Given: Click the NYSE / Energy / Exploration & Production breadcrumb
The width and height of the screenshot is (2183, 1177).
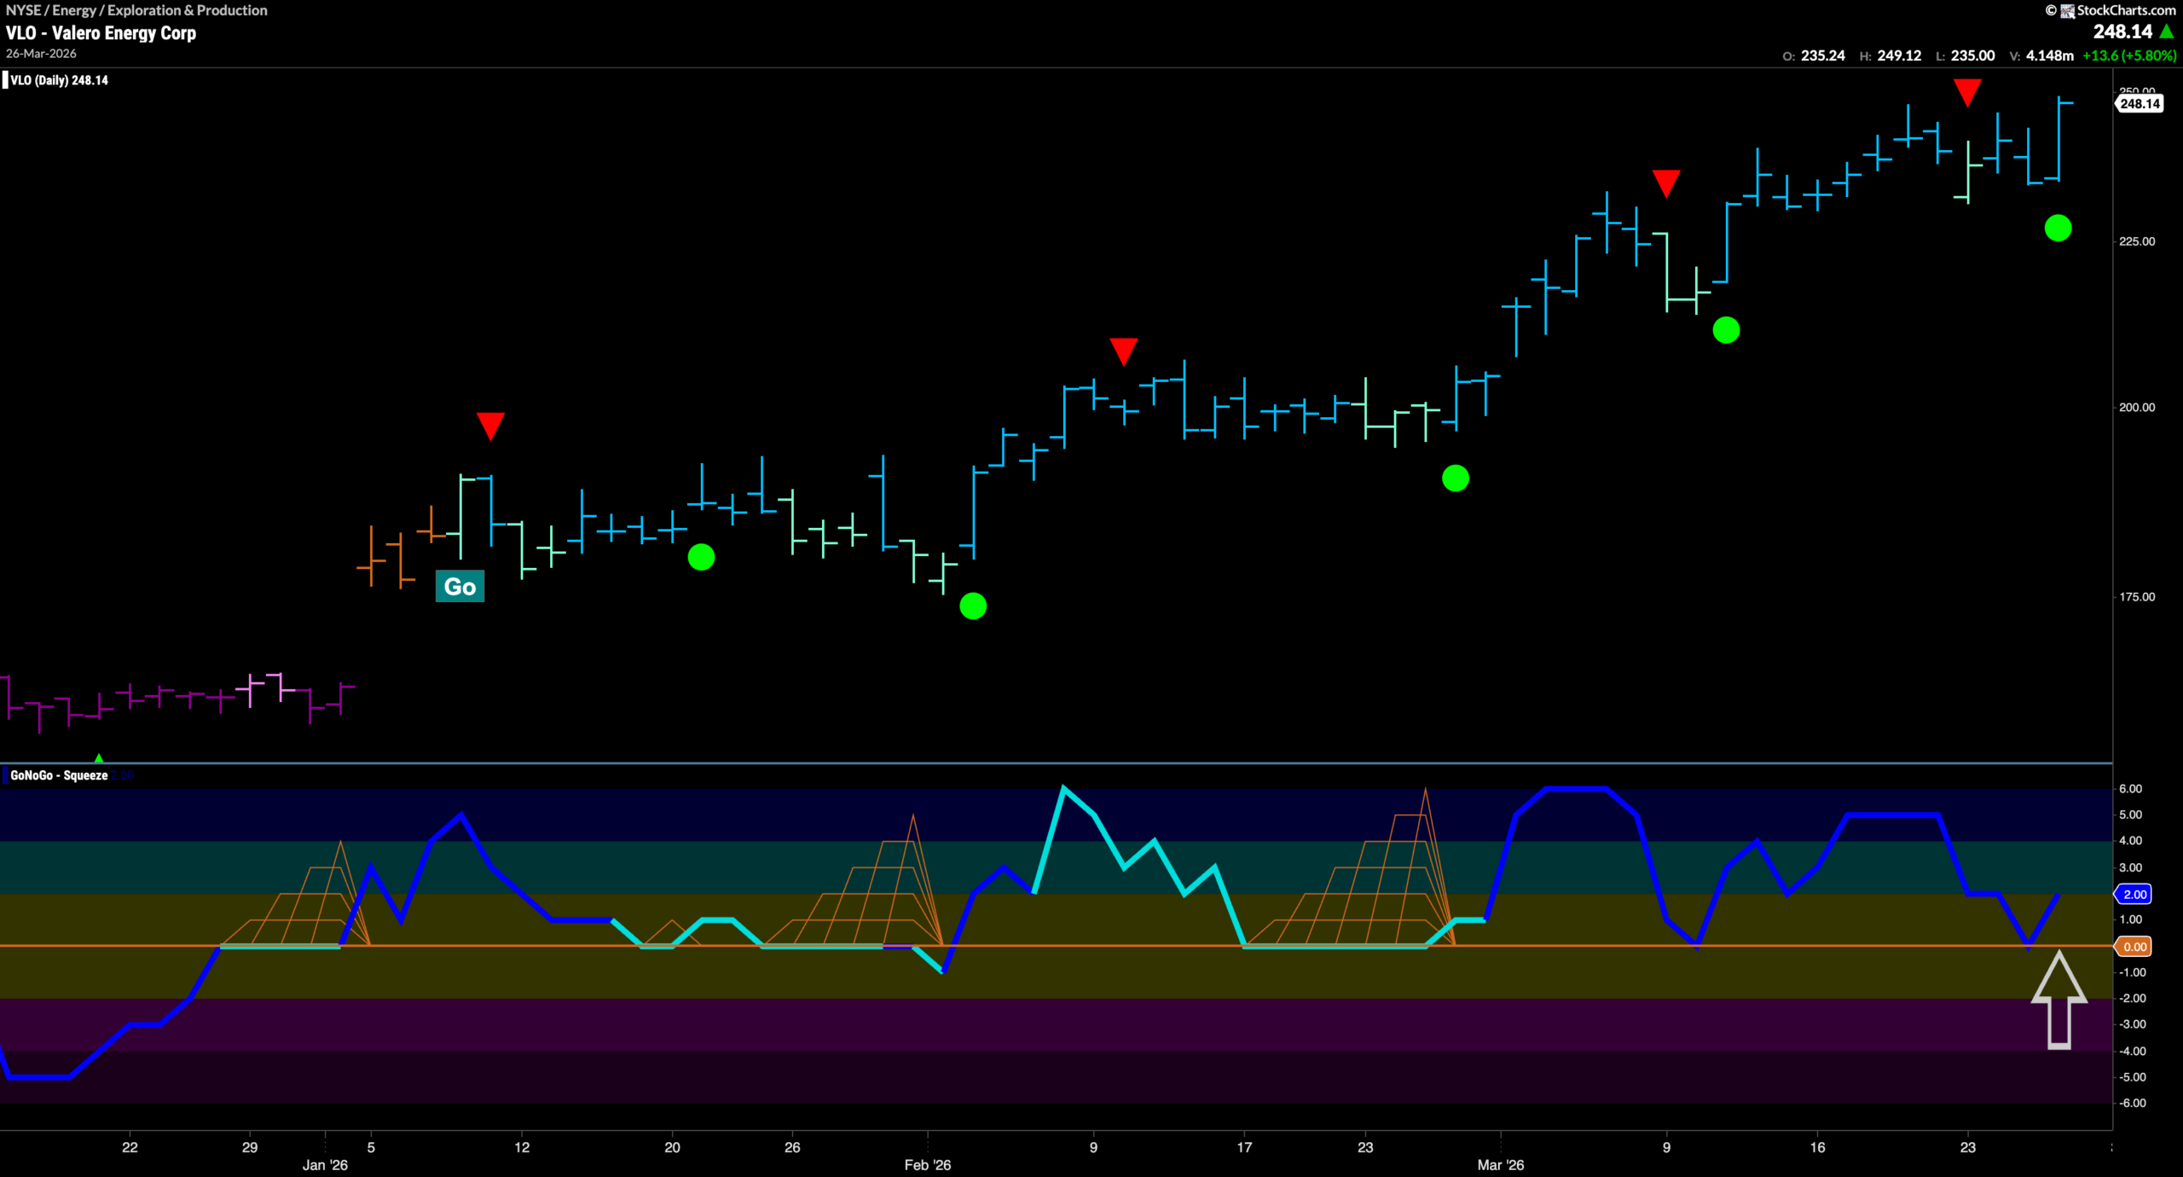Looking at the screenshot, I should pos(136,10).
